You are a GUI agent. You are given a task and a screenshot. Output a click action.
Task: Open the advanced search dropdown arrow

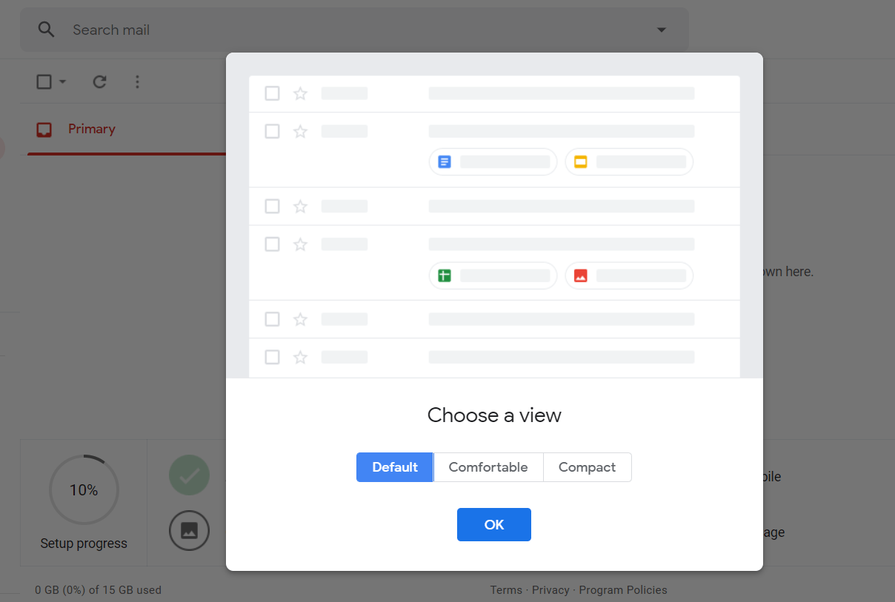point(660,29)
